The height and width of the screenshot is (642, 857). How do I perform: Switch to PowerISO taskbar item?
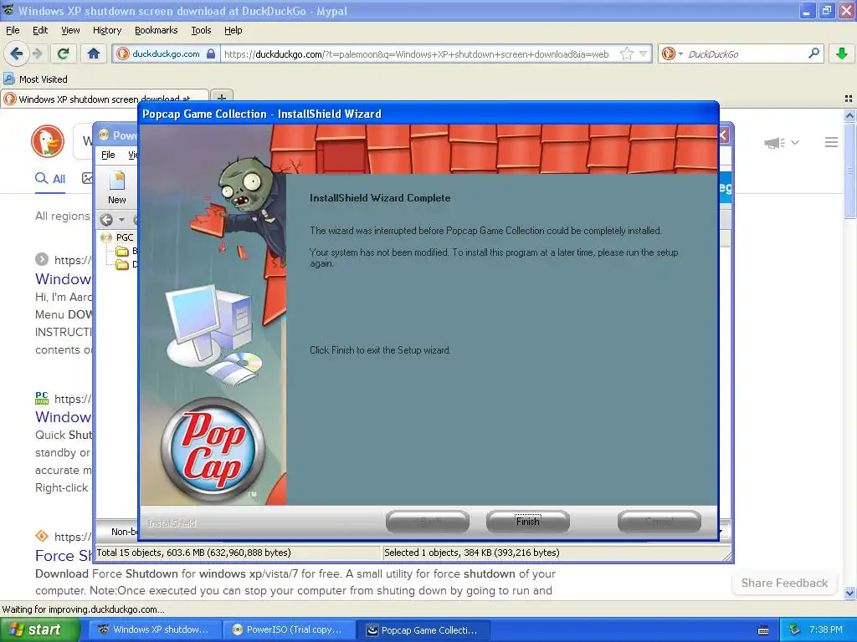(289, 629)
